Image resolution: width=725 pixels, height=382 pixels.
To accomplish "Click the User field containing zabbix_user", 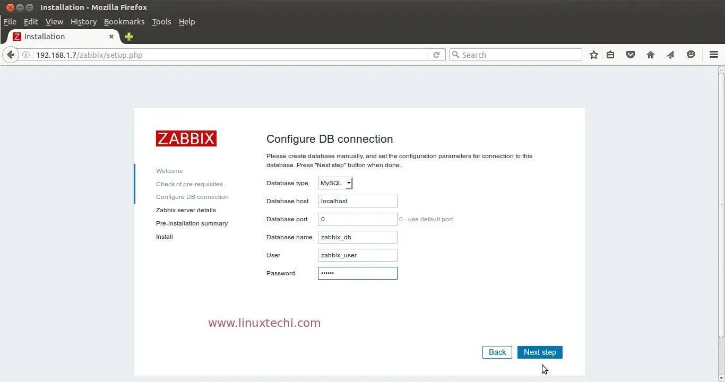I will 358,255.
